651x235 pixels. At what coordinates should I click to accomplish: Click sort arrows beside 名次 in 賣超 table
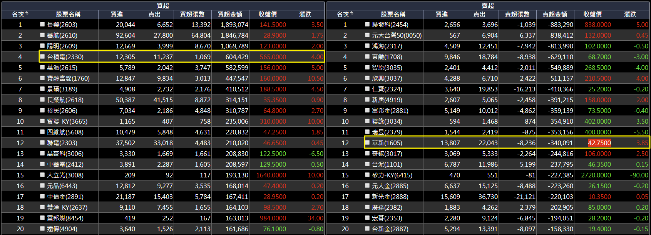coord(352,14)
